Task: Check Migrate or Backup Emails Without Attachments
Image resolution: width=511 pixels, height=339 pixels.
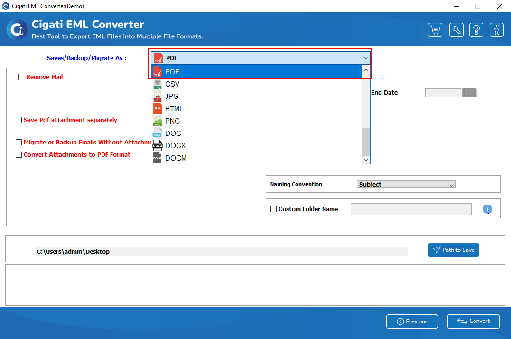Action: click(x=19, y=142)
